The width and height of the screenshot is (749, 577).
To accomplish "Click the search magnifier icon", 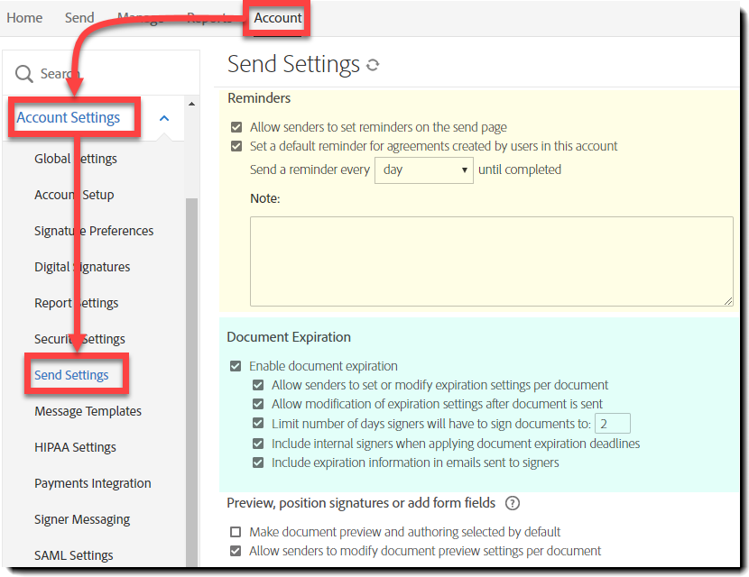I will (24, 74).
